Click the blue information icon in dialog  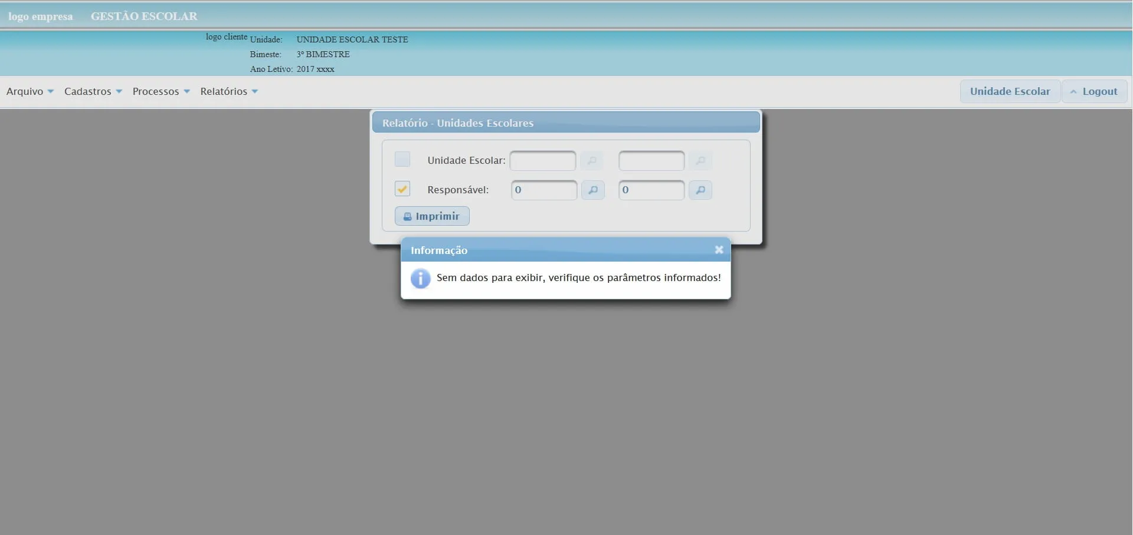[x=420, y=278]
